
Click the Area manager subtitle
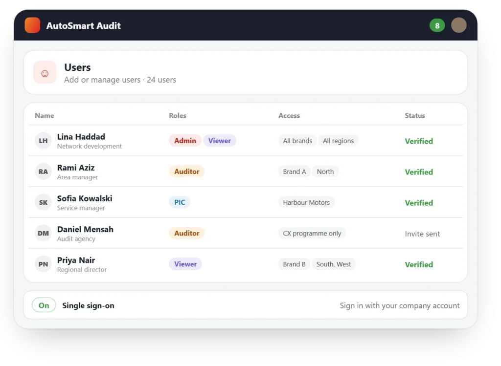click(77, 177)
